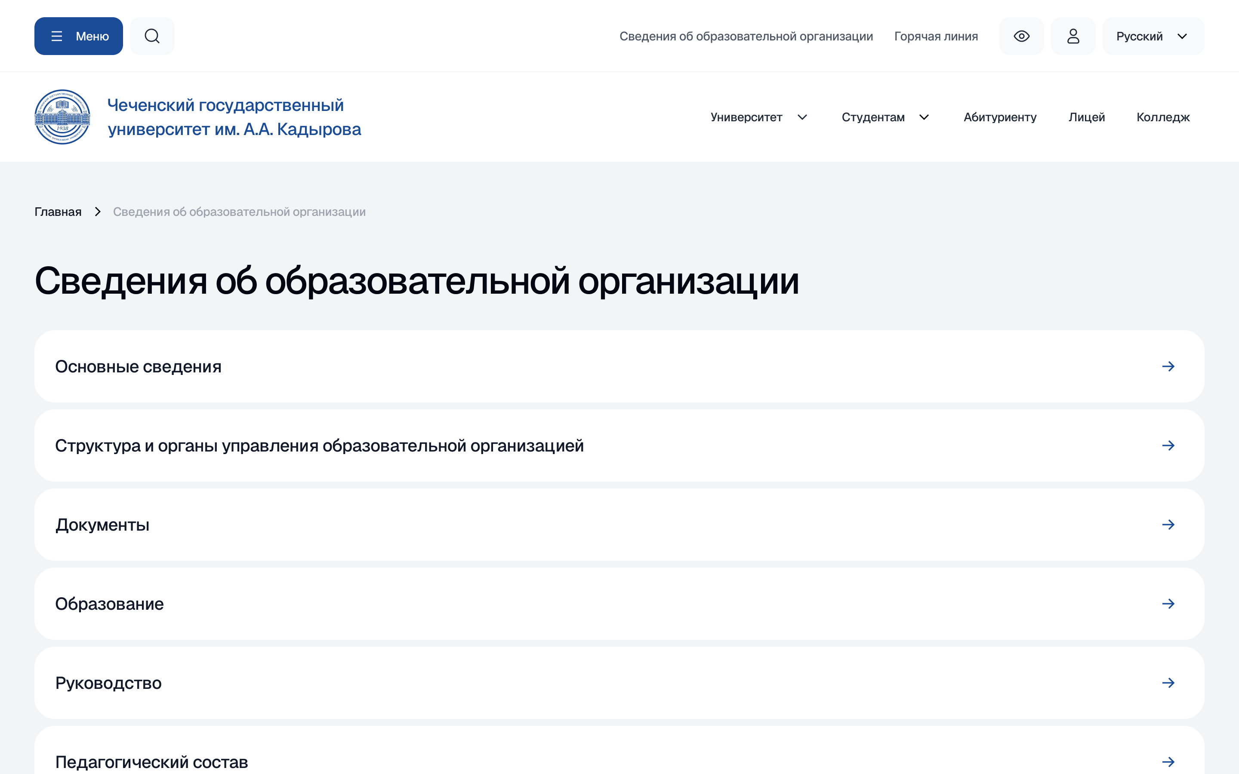Click the breadcrumb current page text
The width and height of the screenshot is (1239, 774).
(x=239, y=212)
